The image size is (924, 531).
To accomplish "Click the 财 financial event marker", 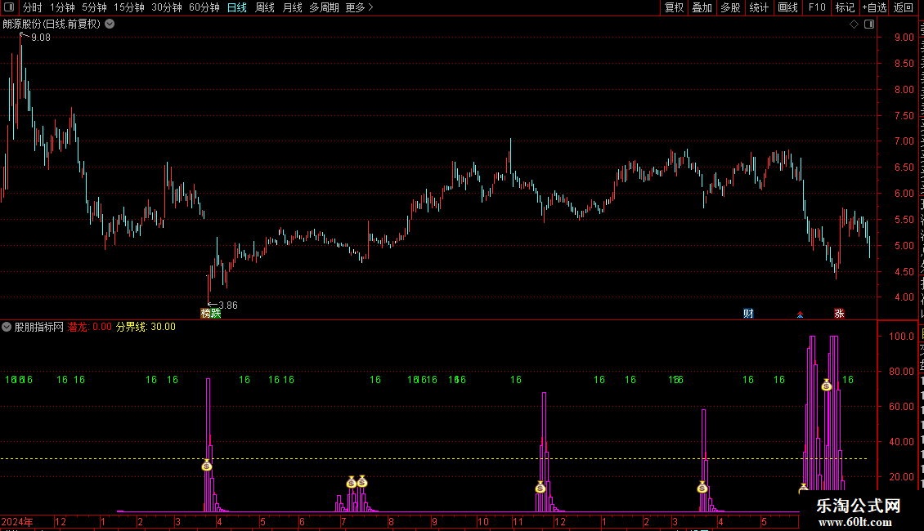I will 748,313.
